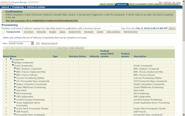Expand the Host Patch node
The image size is (185, 116).
[x=15, y=90]
